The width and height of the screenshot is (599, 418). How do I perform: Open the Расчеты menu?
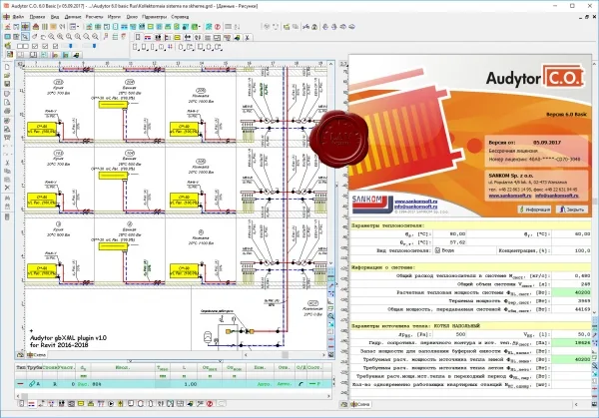[94, 17]
